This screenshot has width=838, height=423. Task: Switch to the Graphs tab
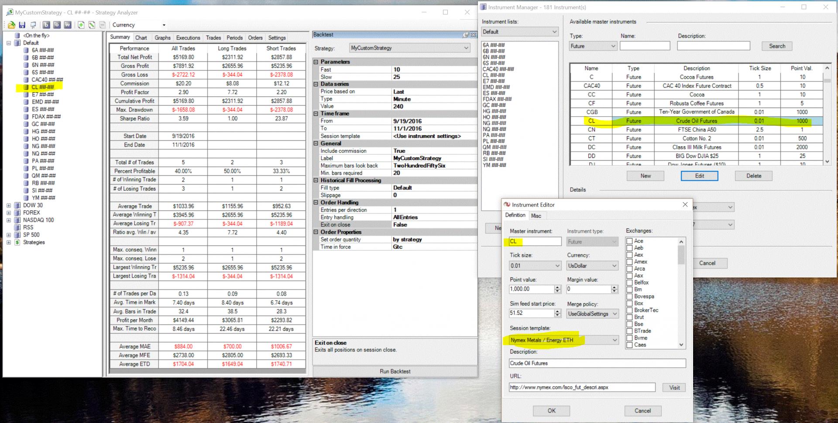(x=162, y=38)
